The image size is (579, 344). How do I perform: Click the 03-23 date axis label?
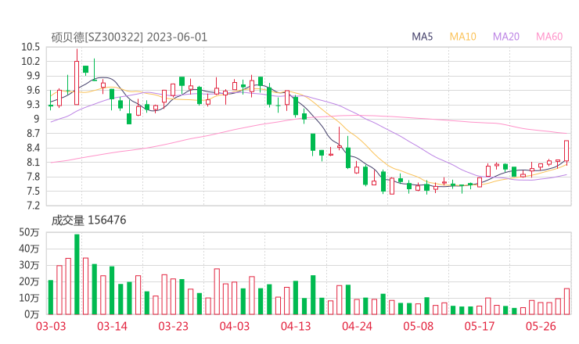coord(173,326)
